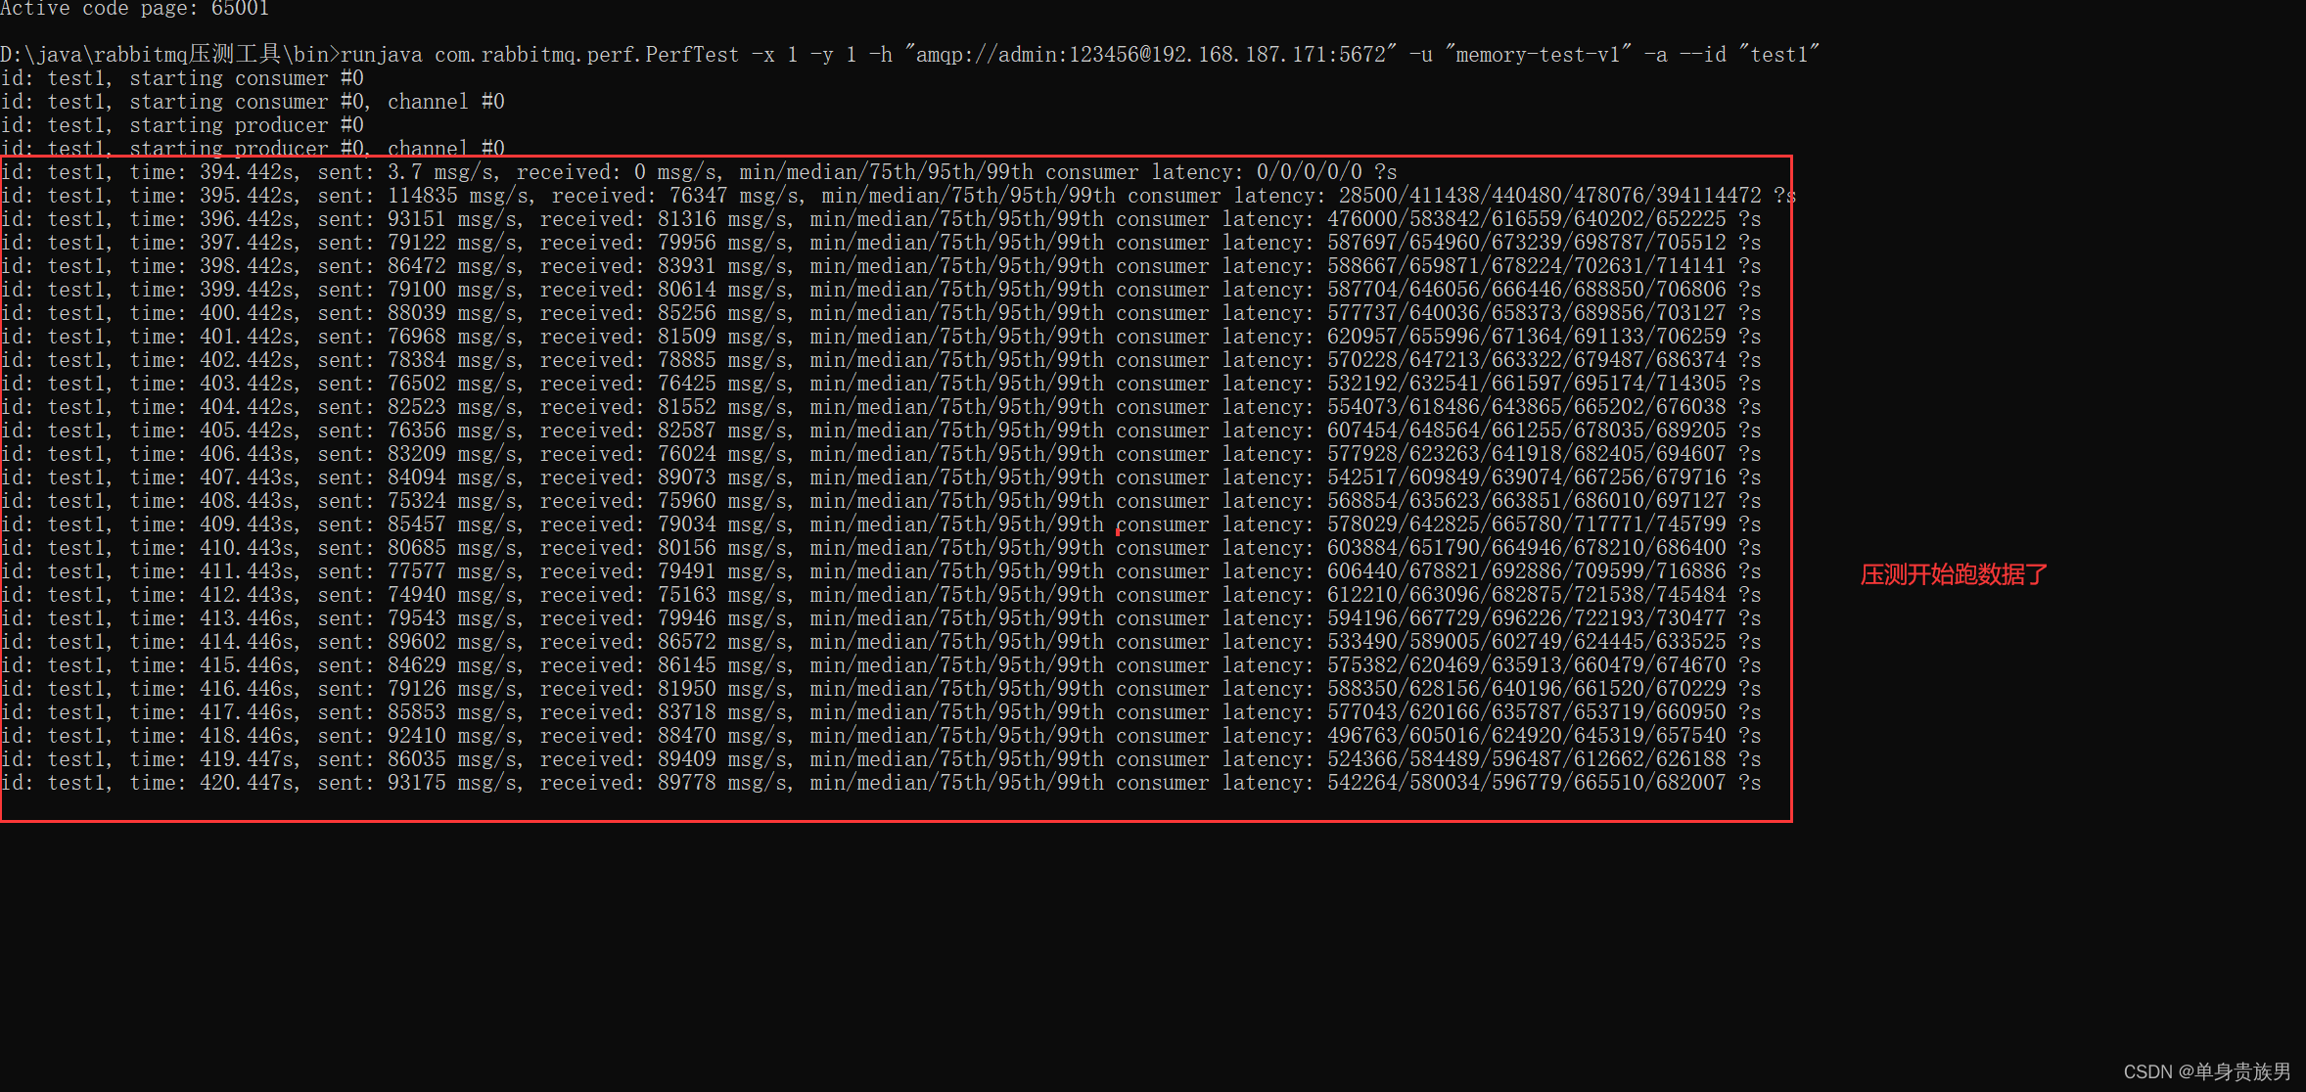
Task: Click the log row at time 415.446s
Action: pos(881,665)
